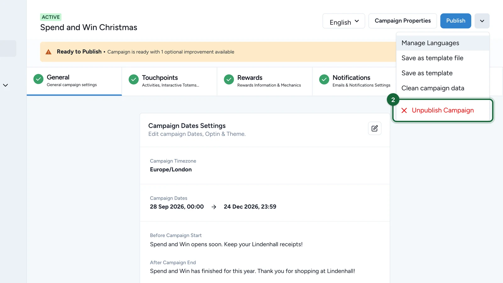Select Clean campaign data
Screen dimensions: 503x283
(x=443, y=88)
